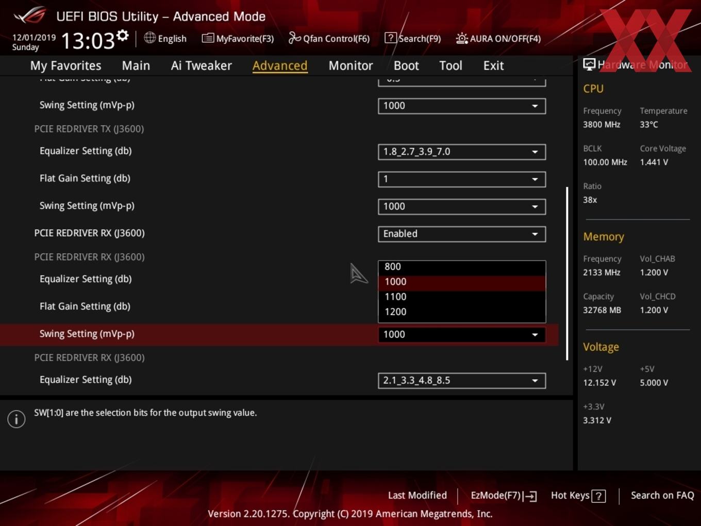
Task: Click the date 12/01/2019 Sunday
Action: (x=34, y=42)
